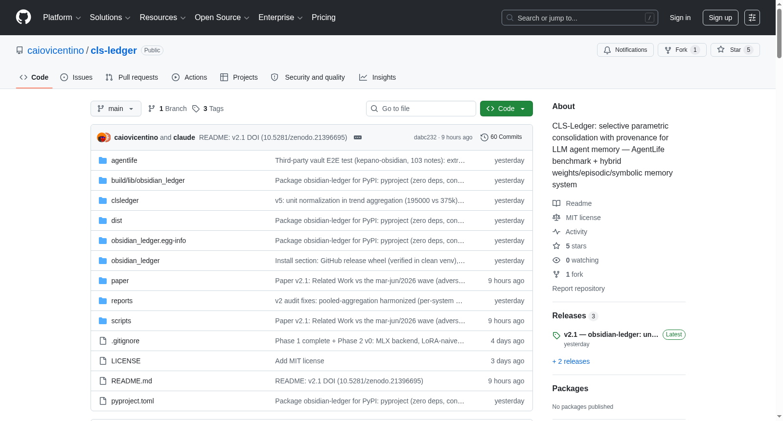Open the + 2 releases link
Image resolution: width=783 pixels, height=421 pixels.
(x=571, y=361)
